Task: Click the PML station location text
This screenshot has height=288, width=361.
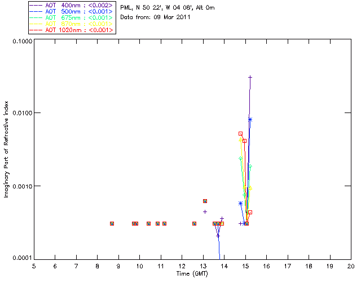Action: click(x=168, y=8)
